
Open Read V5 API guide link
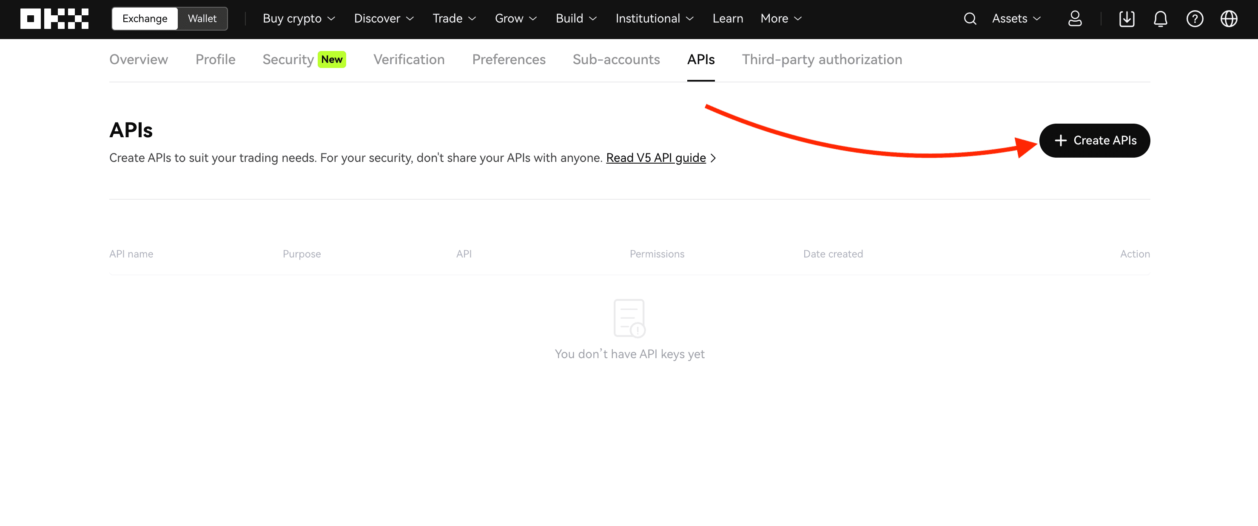(x=657, y=157)
